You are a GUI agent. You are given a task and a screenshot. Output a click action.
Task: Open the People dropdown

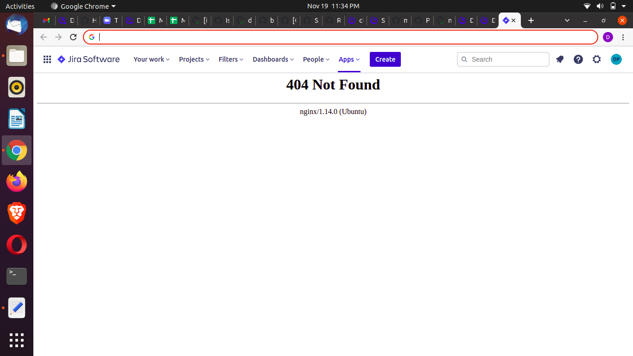[x=316, y=59]
